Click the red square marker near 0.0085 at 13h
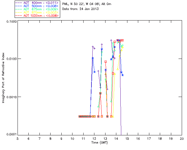This screenshot has width=187, height=150. 105,62
